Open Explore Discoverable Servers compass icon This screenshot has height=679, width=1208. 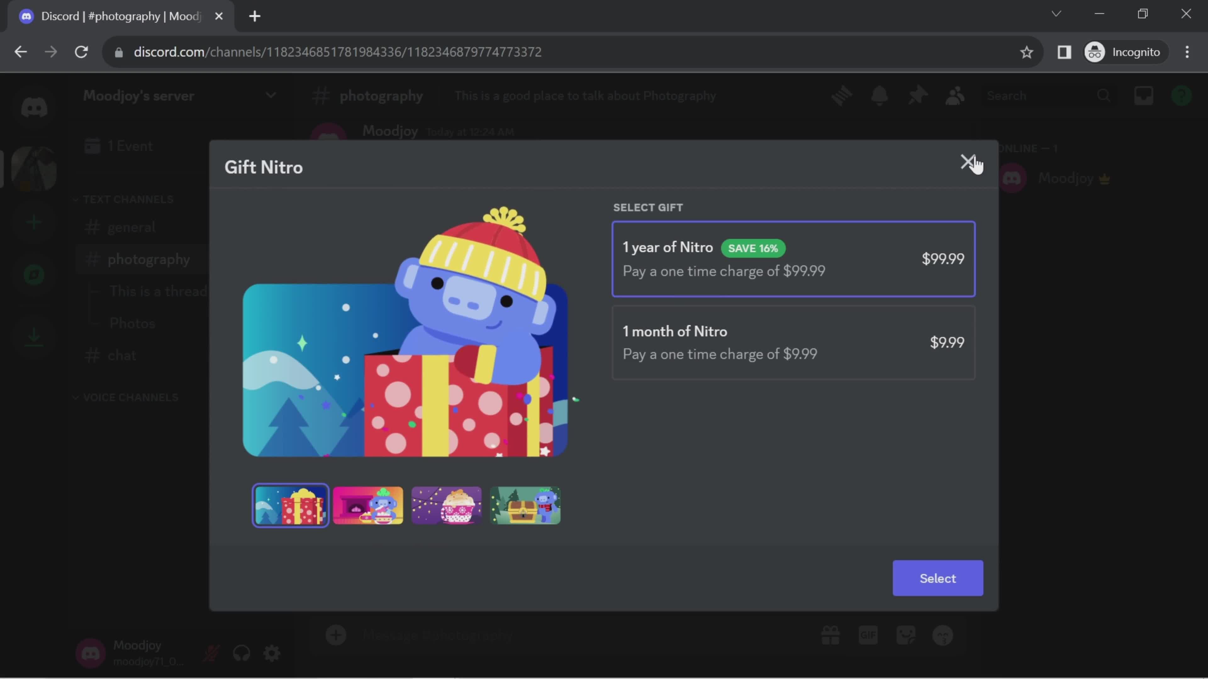(34, 275)
